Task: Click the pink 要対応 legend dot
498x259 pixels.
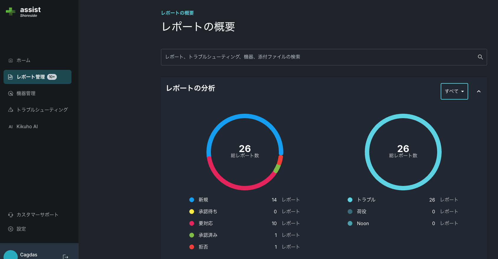Action: [192, 223]
